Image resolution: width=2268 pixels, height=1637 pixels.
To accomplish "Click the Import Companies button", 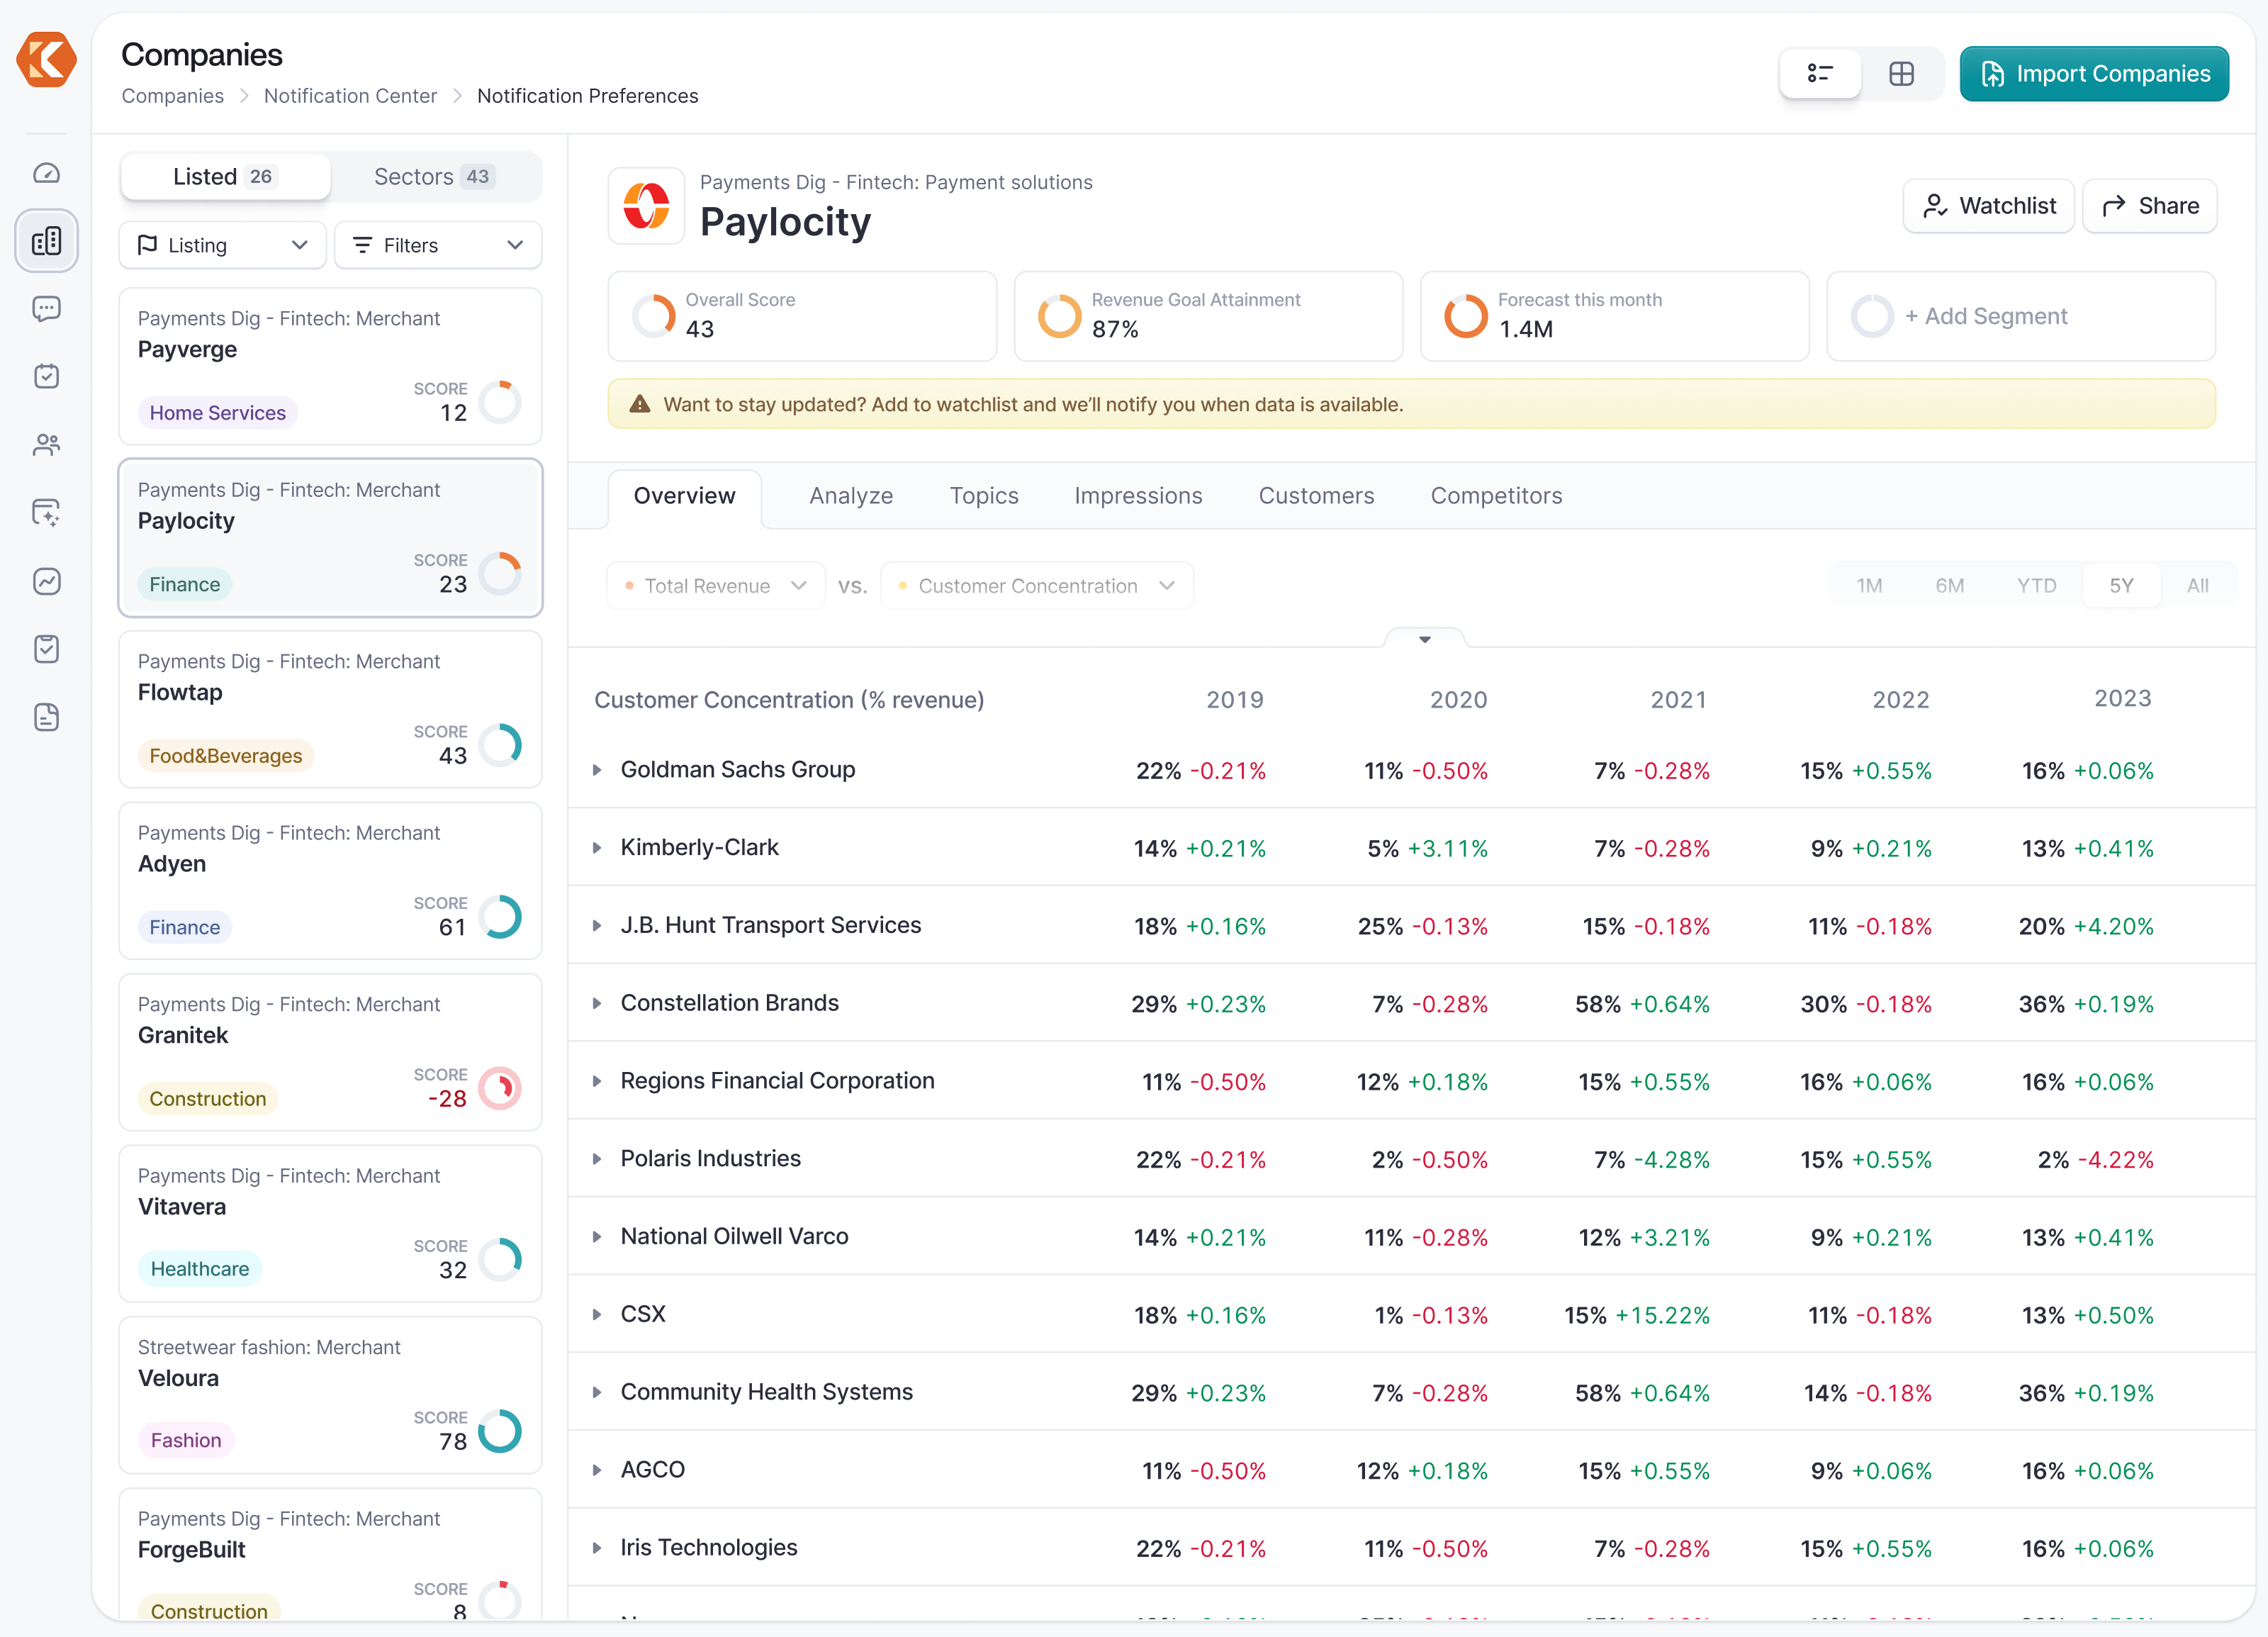I will [x=2094, y=73].
